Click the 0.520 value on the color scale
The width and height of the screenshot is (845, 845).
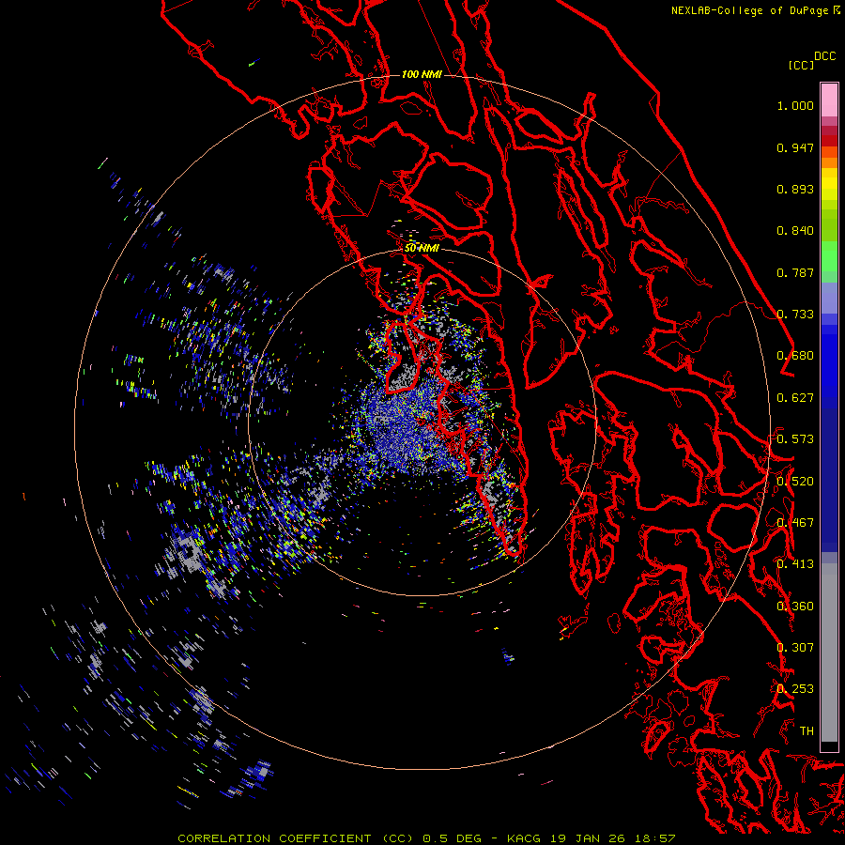point(795,482)
